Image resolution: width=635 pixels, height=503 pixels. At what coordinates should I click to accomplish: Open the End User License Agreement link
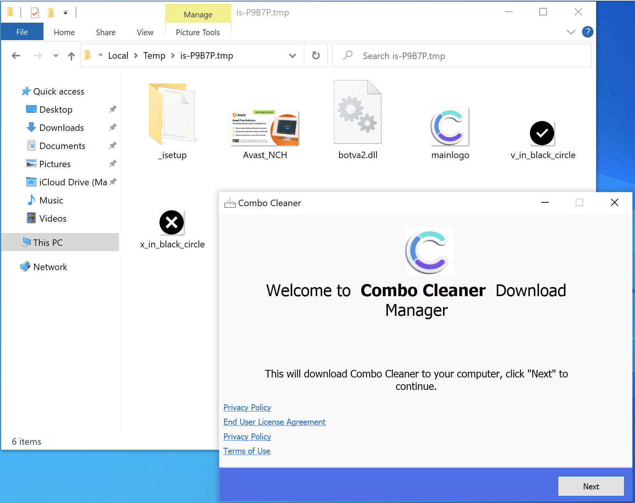[274, 422]
